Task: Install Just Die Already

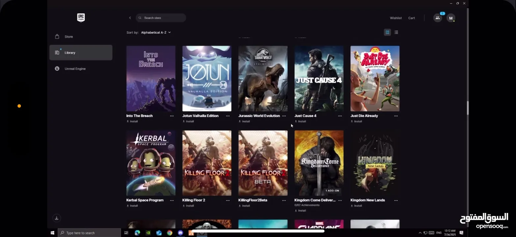Action: [x=356, y=121]
